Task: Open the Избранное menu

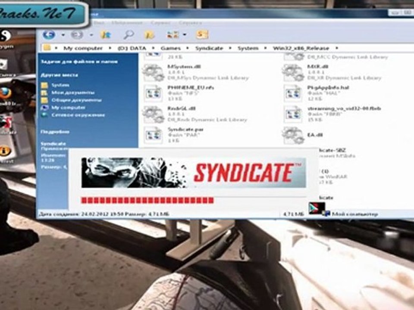Action: 127,23
